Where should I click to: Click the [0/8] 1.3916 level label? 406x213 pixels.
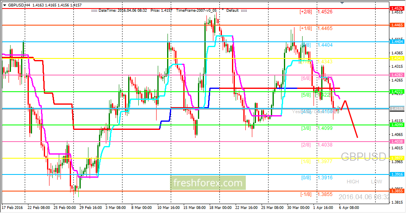(317, 178)
